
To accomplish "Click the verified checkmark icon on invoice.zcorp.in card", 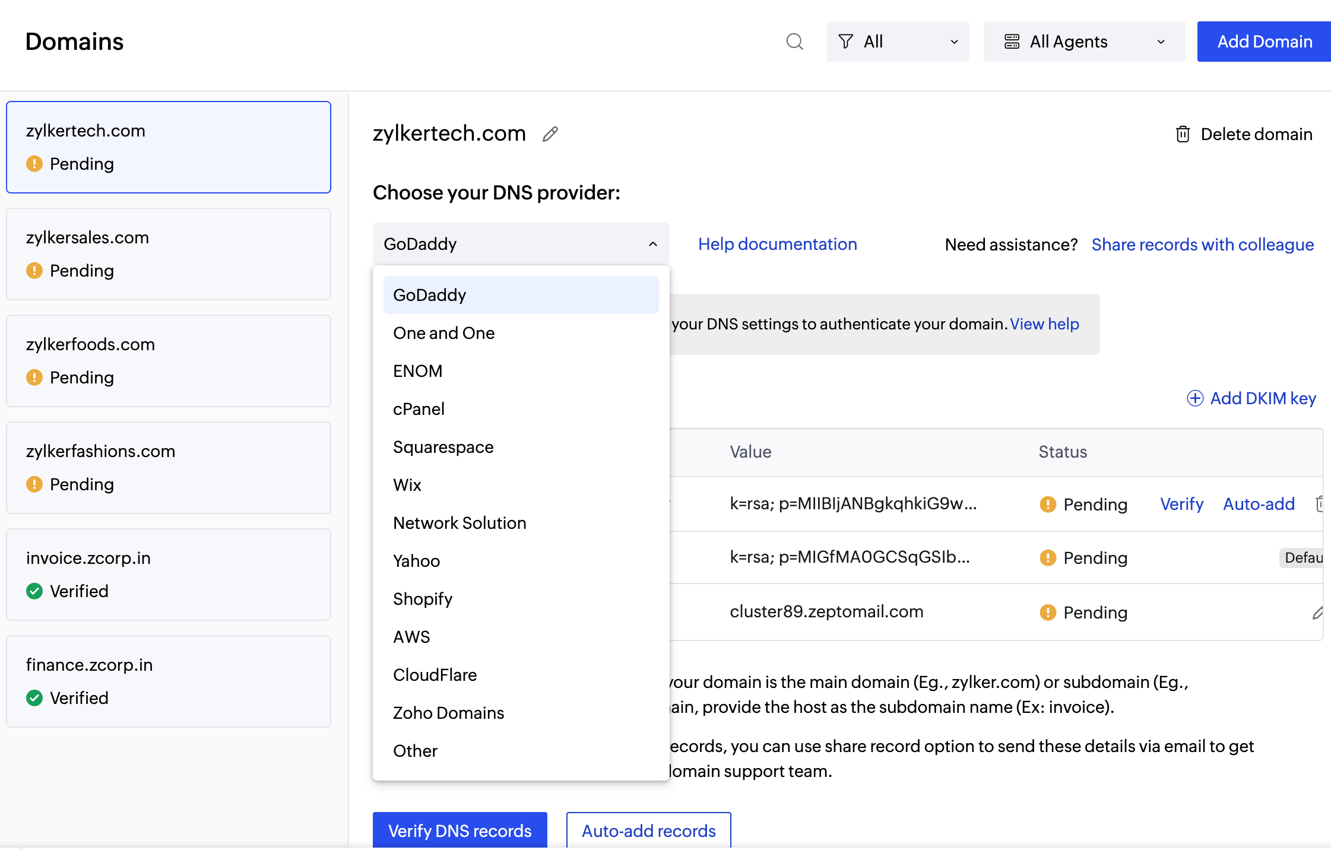I will 34,591.
